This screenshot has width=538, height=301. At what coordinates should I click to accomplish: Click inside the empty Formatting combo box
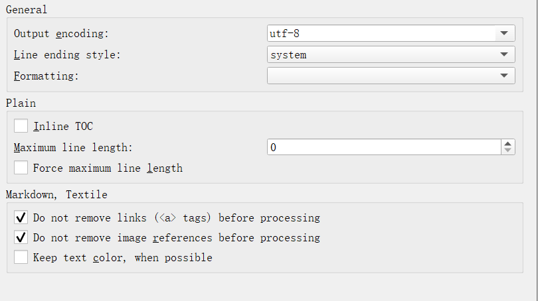point(380,76)
